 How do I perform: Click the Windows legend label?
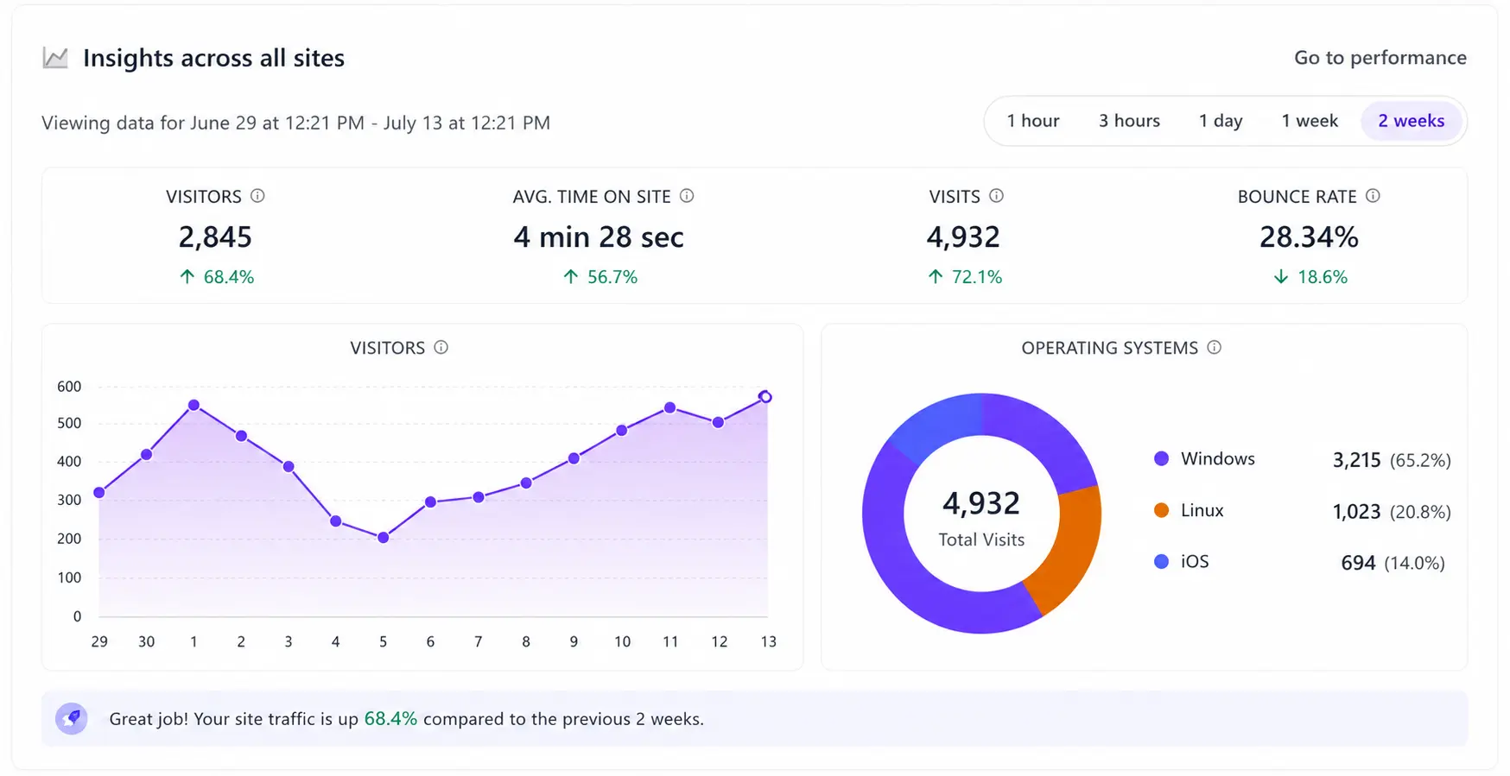click(1218, 458)
